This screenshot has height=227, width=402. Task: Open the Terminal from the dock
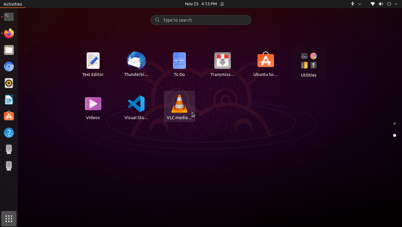pos(9,17)
